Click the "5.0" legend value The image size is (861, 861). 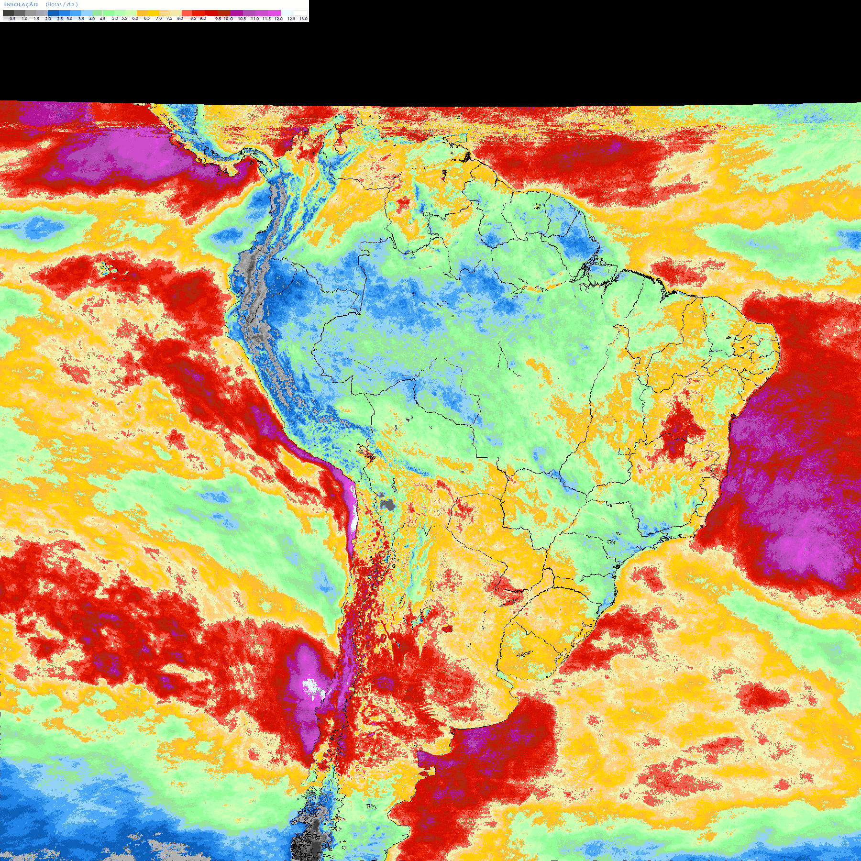pos(115,18)
